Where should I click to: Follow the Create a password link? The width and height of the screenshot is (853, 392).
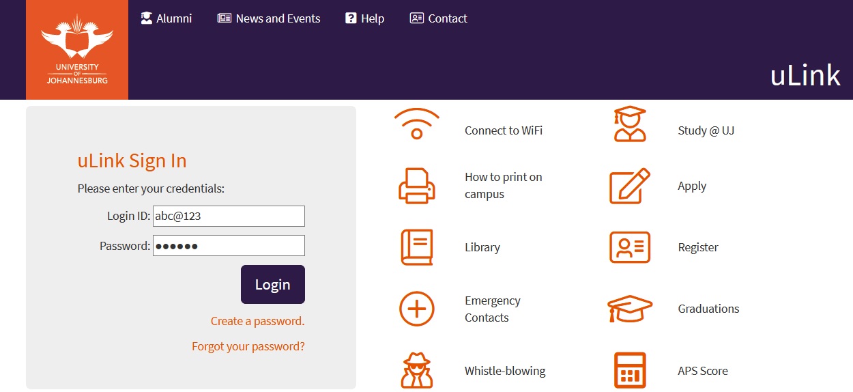tap(257, 321)
